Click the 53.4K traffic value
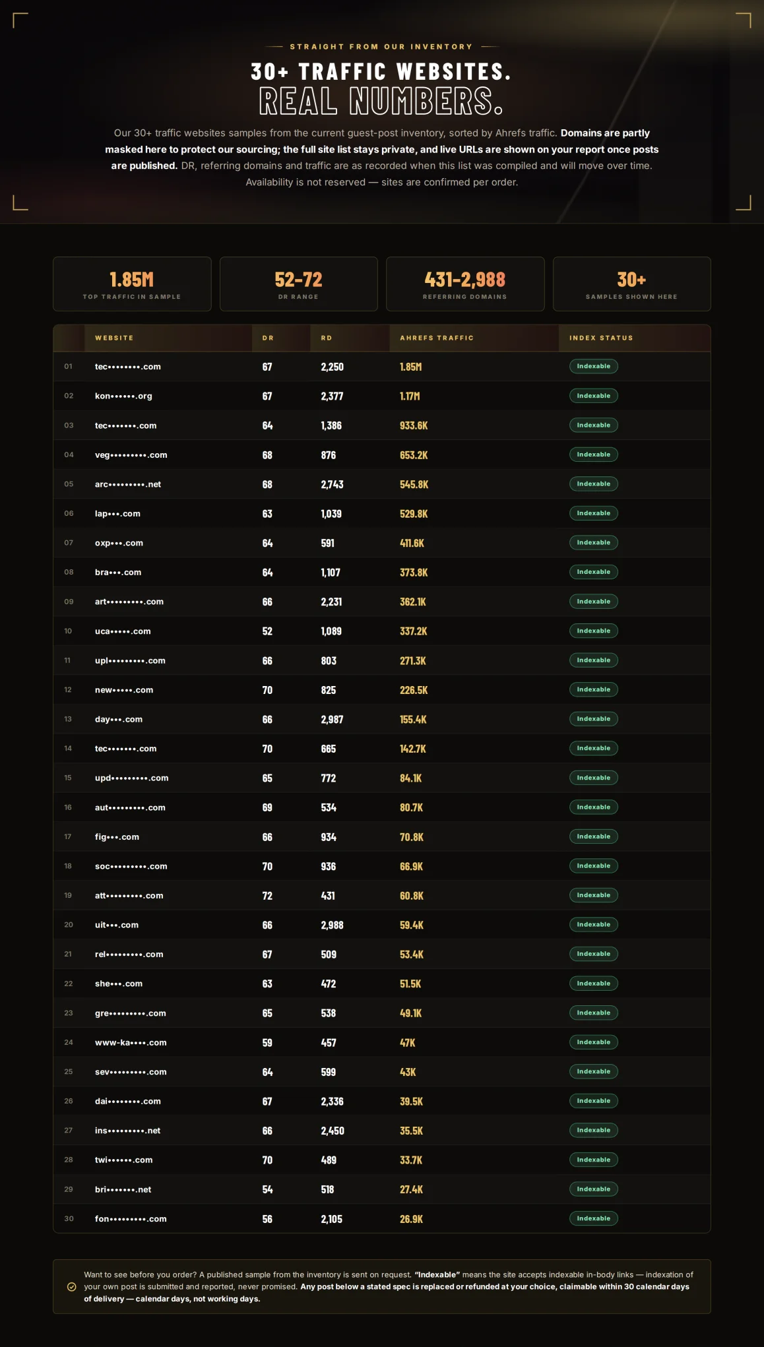Image resolution: width=764 pixels, height=1347 pixels. pyautogui.click(x=412, y=955)
